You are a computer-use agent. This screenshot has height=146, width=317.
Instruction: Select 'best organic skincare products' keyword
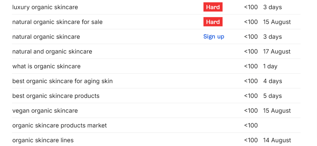tap(56, 96)
